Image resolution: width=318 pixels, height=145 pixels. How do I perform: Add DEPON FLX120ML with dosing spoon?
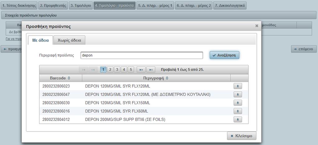238,94
